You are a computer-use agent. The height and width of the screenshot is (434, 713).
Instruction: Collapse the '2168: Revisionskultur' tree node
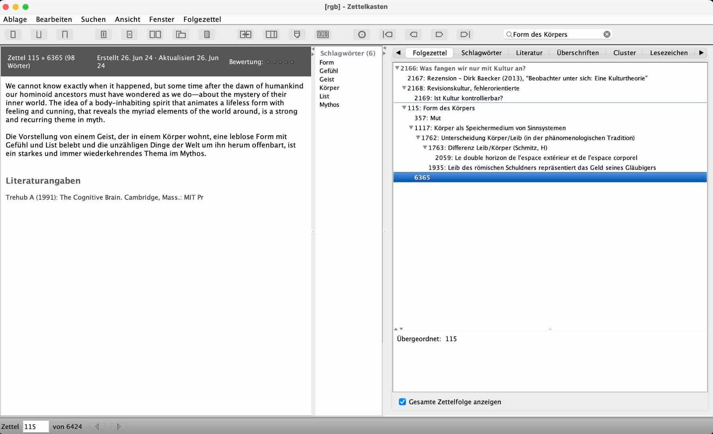[x=404, y=88]
